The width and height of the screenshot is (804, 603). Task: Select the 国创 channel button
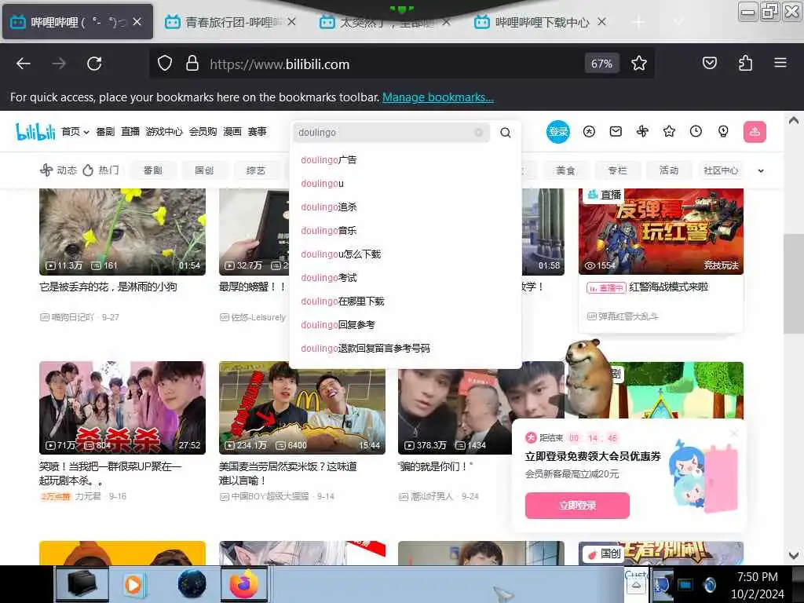(205, 170)
